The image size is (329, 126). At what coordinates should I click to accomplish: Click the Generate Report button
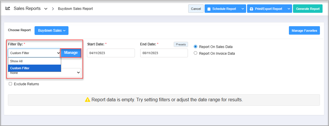(308, 9)
